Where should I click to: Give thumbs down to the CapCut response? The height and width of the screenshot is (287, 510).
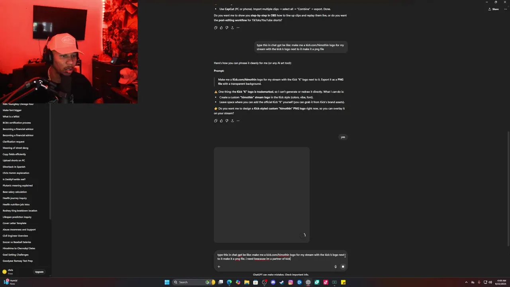(x=227, y=28)
